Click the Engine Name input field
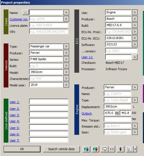Screen dimensions: 144x156 [x=117, y=94]
